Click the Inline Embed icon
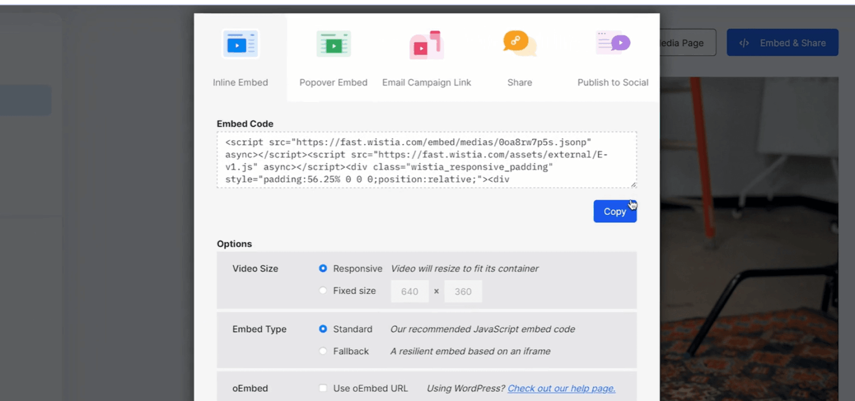 click(x=241, y=44)
